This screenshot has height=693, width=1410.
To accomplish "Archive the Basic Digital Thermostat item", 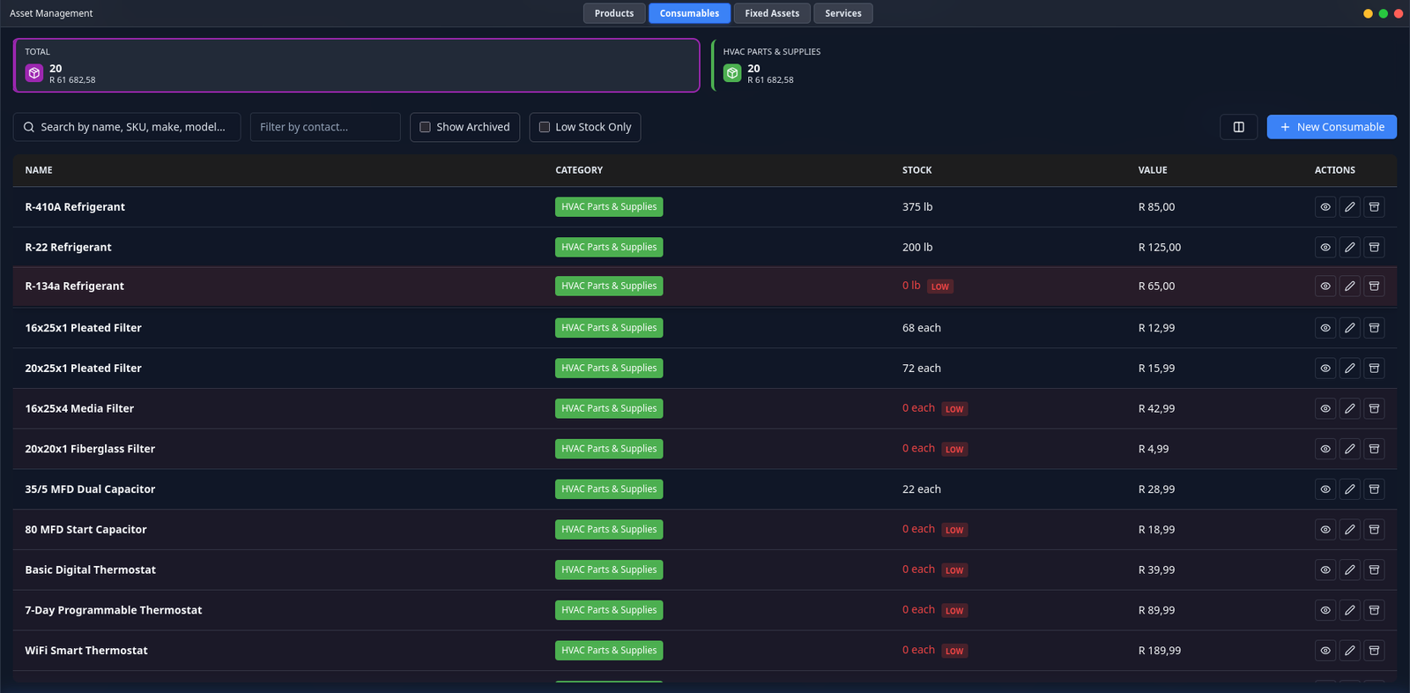I will [x=1374, y=570].
